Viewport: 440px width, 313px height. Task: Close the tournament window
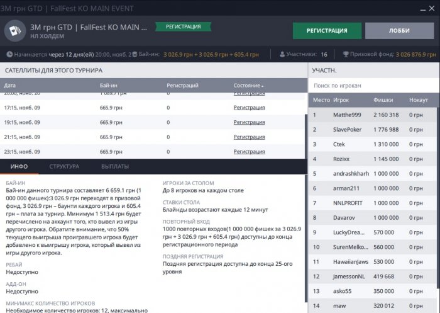click(432, 8)
